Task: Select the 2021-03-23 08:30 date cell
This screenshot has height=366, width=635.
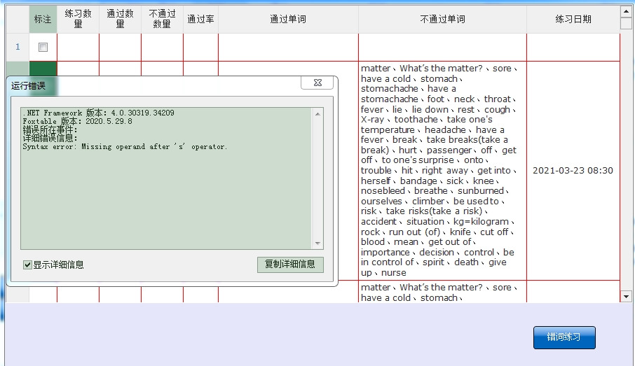Action: [573, 171]
